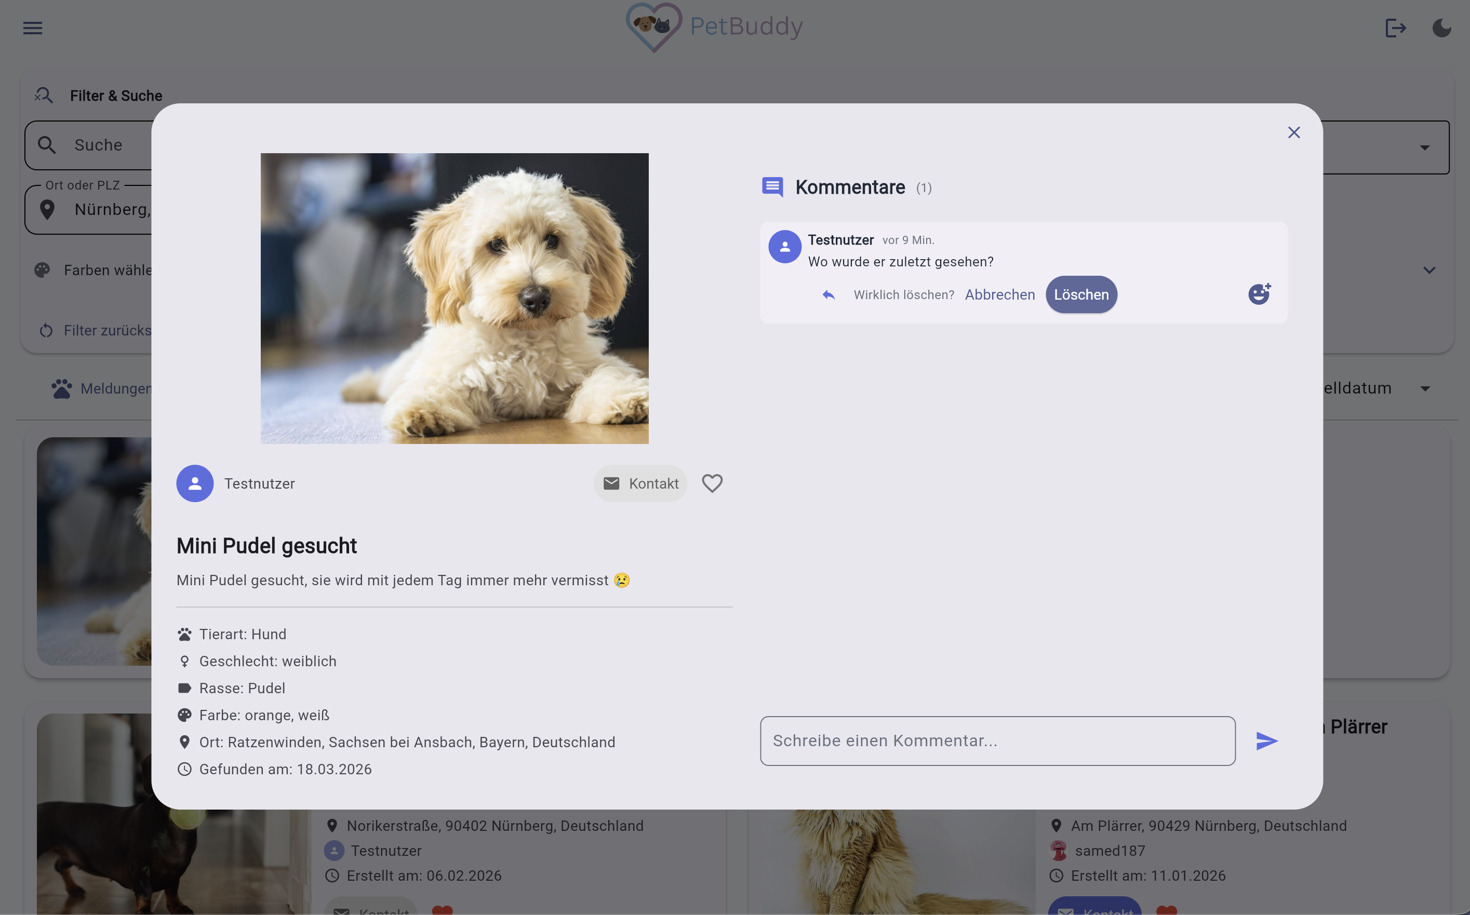Click the Kontakt button

tap(640, 483)
